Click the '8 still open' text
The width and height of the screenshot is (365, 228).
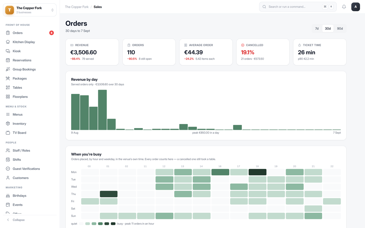(x=145, y=59)
